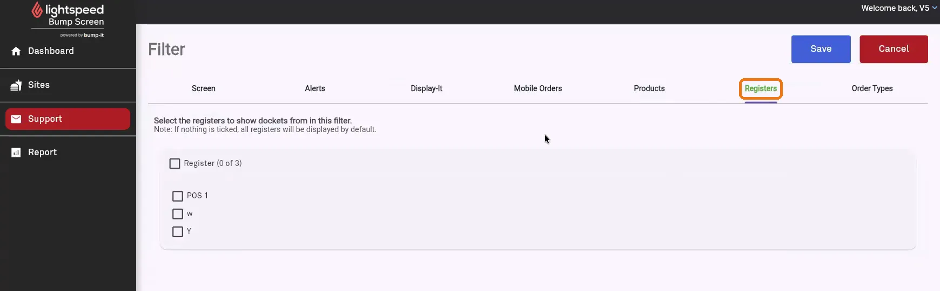Open the Products tab
Image resolution: width=940 pixels, height=291 pixels.
(x=649, y=88)
